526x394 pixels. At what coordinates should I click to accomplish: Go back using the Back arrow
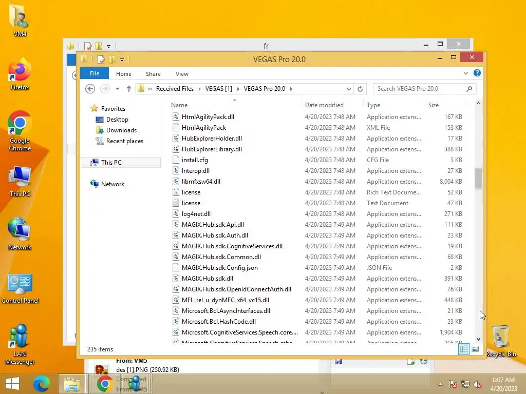tap(90, 89)
